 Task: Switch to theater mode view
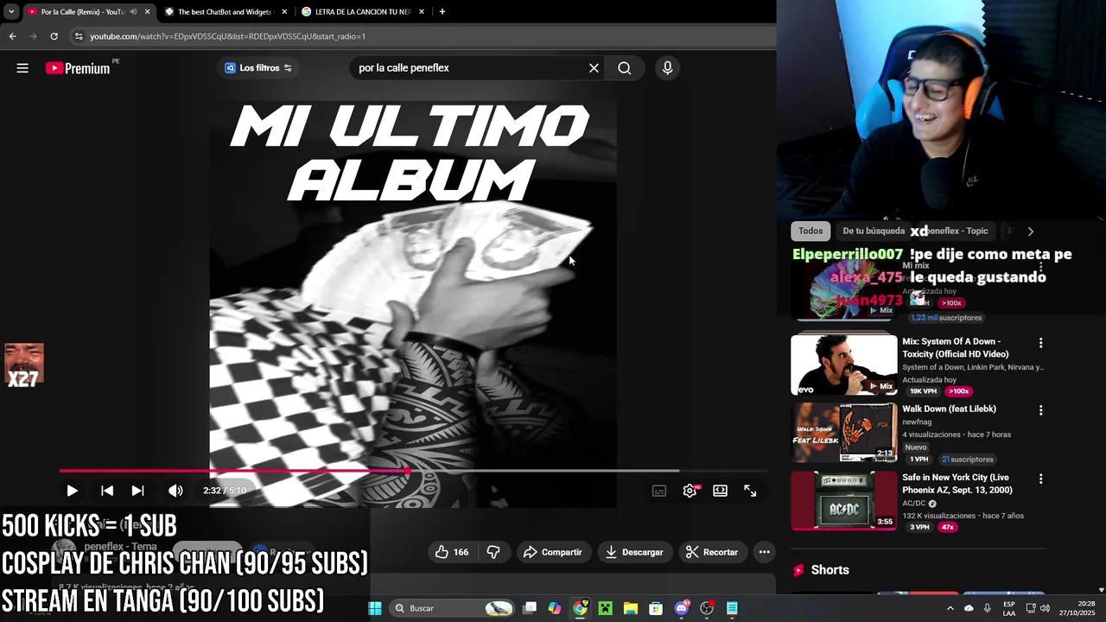click(x=720, y=491)
